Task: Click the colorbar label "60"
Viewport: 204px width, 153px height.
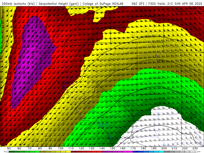Action: point(19,148)
